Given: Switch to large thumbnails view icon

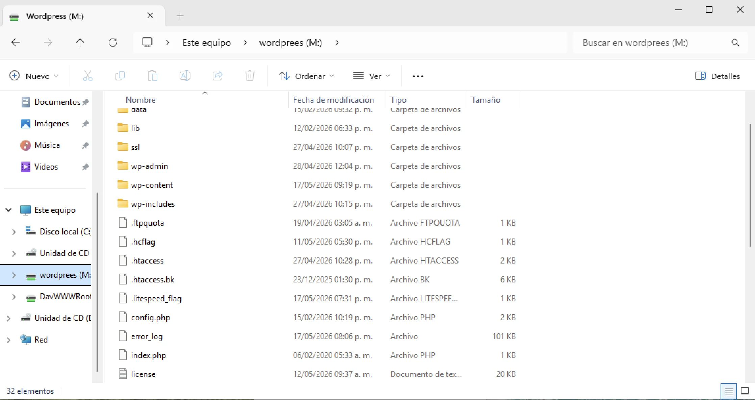Looking at the screenshot, I should tap(745, 391).
